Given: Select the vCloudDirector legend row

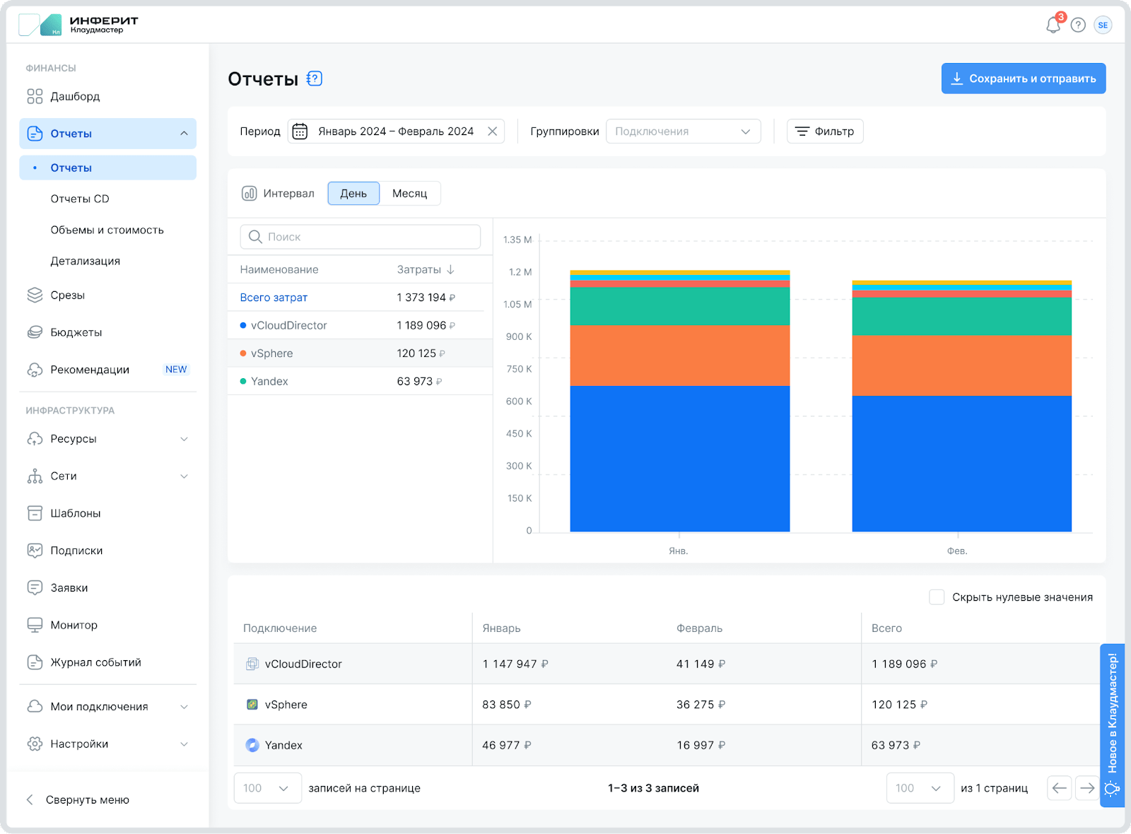Looking at the screenshot, I should [x=360, y=325].
